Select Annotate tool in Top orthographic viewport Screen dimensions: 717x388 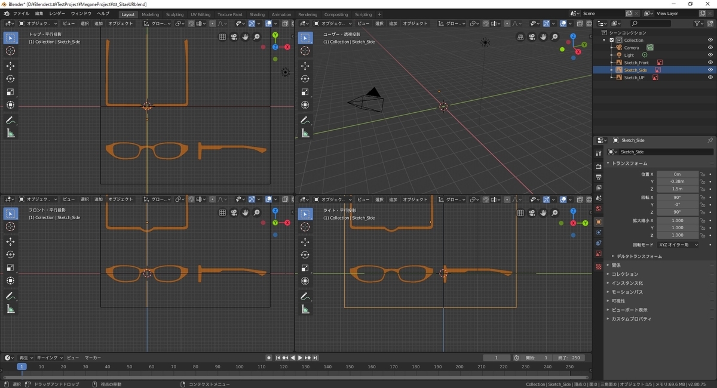click(10, 121)
